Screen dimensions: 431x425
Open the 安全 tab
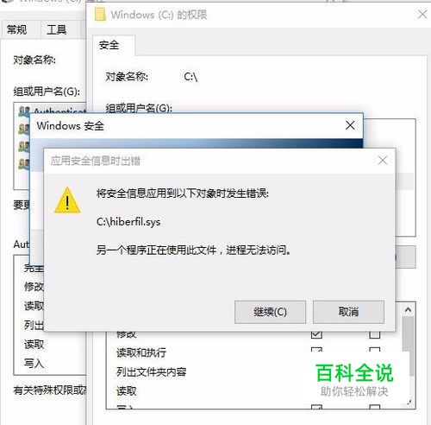109,45
